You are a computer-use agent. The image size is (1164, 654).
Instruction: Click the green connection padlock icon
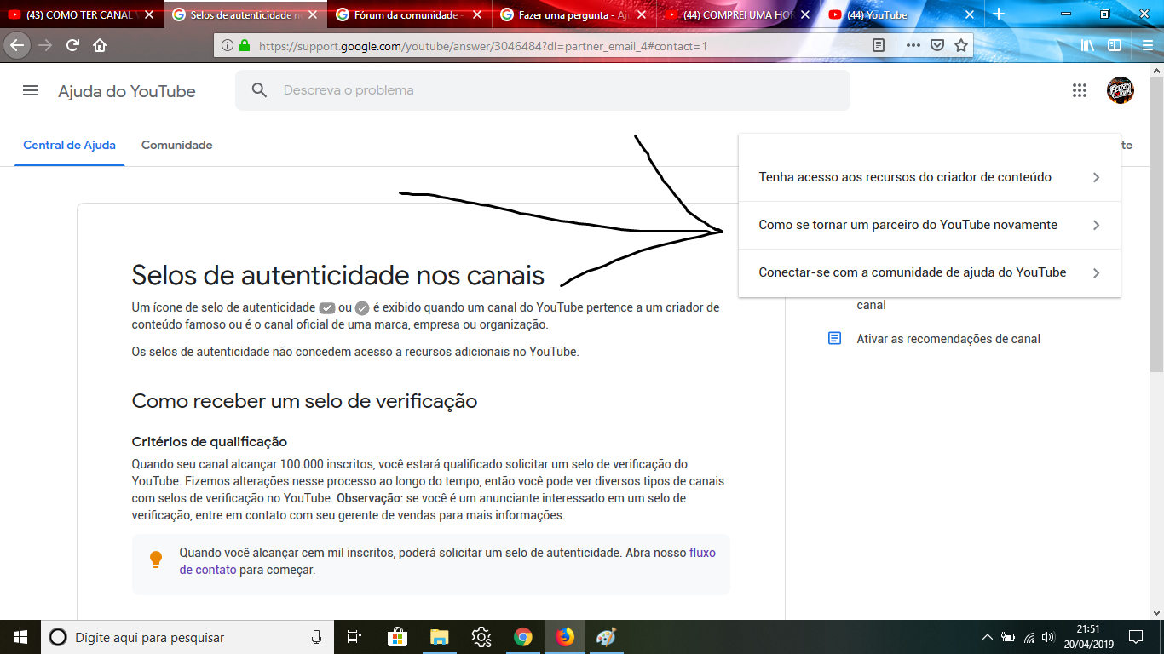(x=245, y=46)
